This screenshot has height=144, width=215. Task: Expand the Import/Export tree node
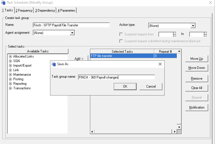coord(10,65)
